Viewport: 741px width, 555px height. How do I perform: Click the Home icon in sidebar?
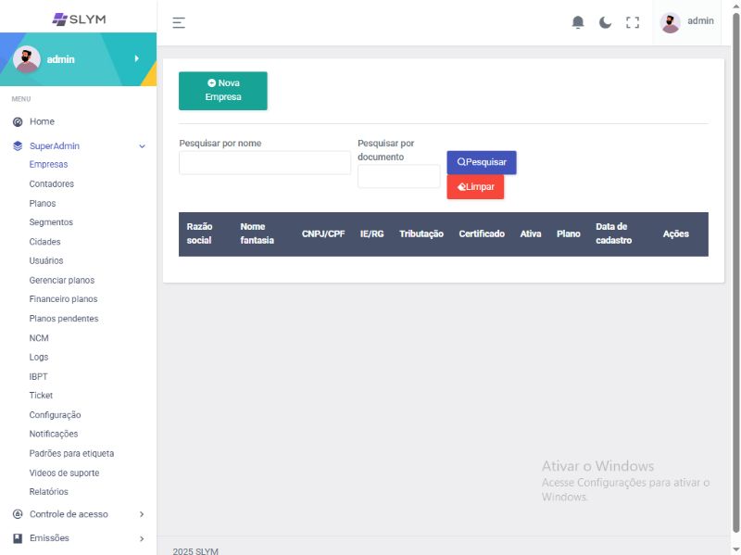[18, 121]
